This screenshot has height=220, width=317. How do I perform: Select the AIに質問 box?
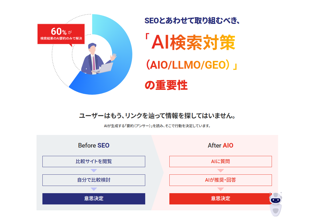(x=220, y=162)
